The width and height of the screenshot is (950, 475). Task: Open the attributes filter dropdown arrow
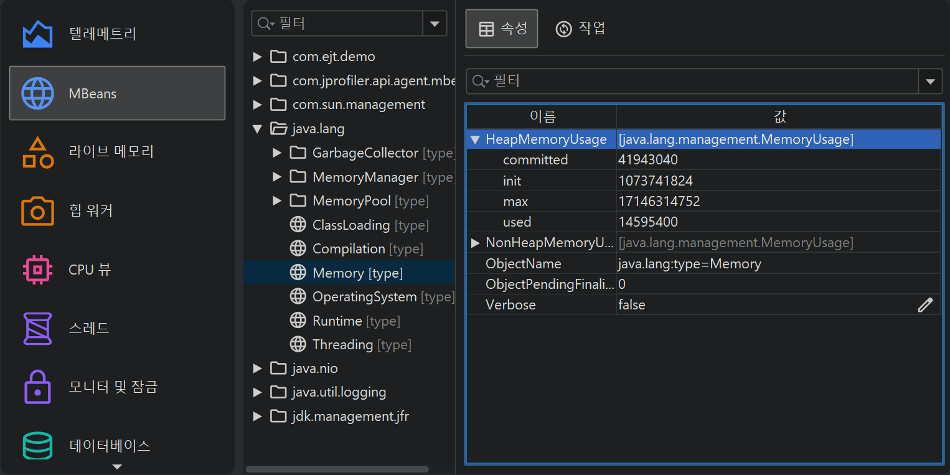(930, 82)
